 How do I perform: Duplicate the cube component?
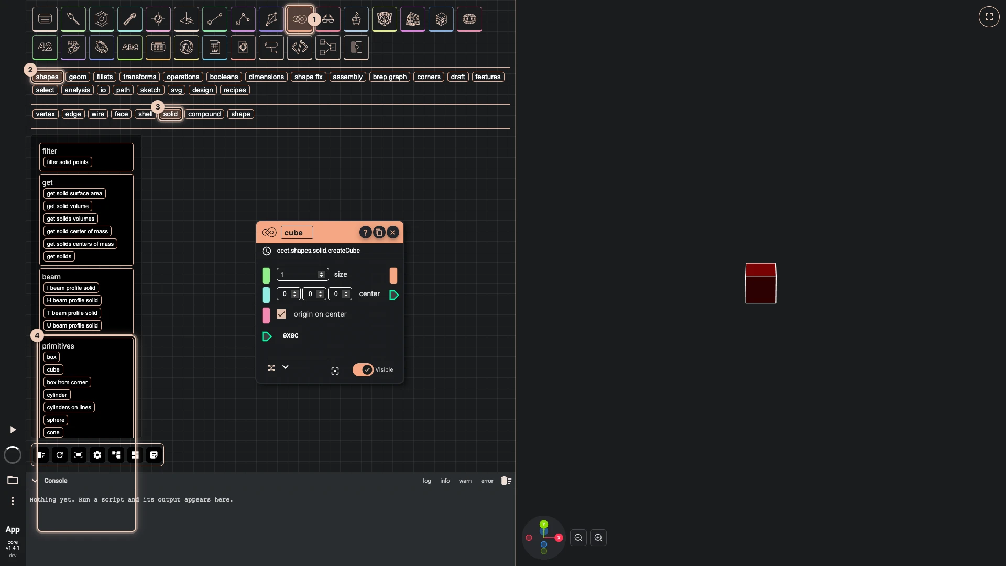[379, 233]
